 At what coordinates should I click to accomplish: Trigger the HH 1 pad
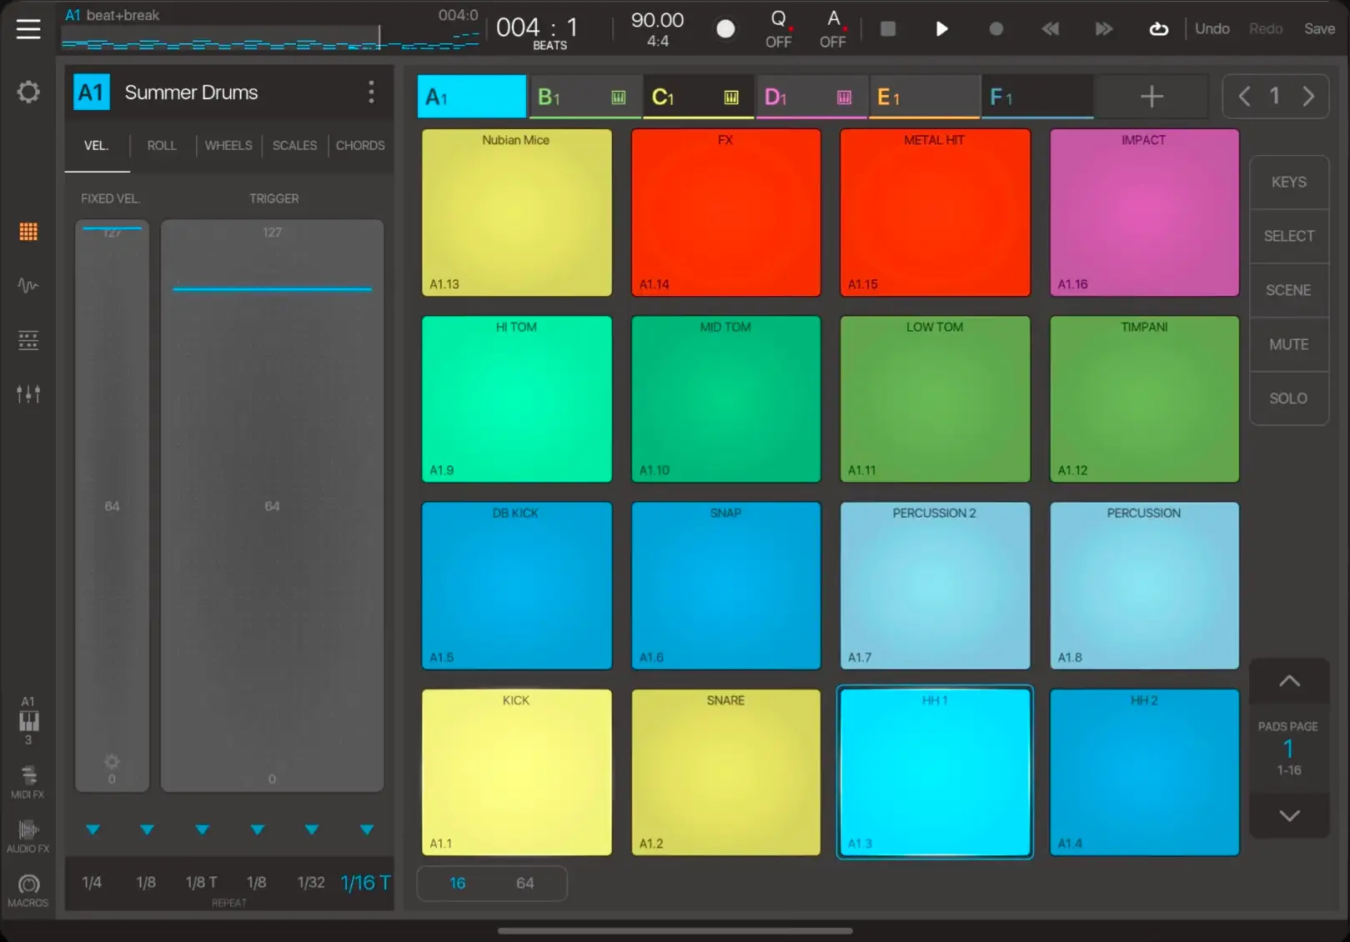[935, 772]
